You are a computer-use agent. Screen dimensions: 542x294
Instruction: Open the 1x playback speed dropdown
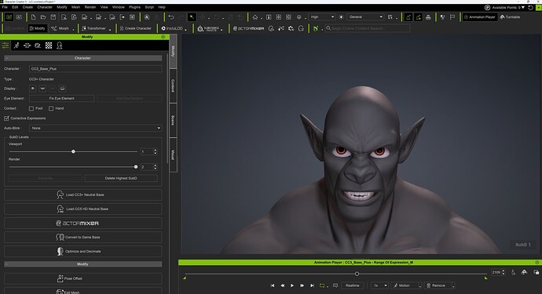[x=379, y=285]
